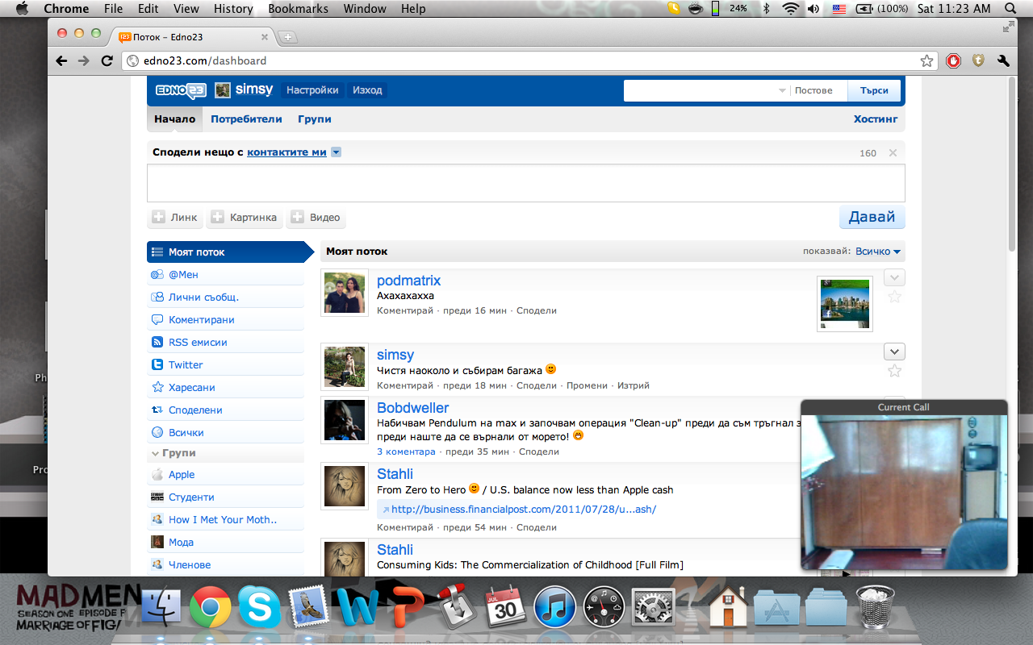Click the browser forward arrow
This screenshot has height=645, width=1033.
point(84,60)
